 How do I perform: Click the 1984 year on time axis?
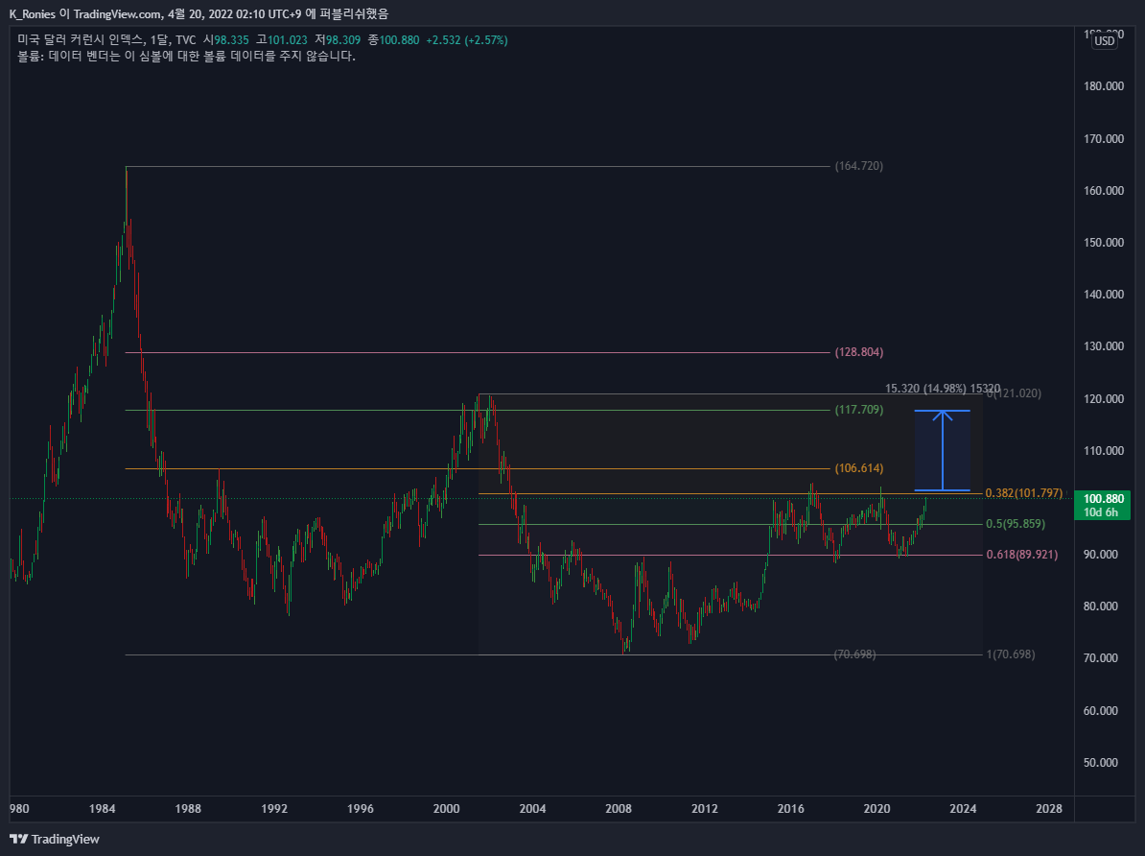point(103,808)
